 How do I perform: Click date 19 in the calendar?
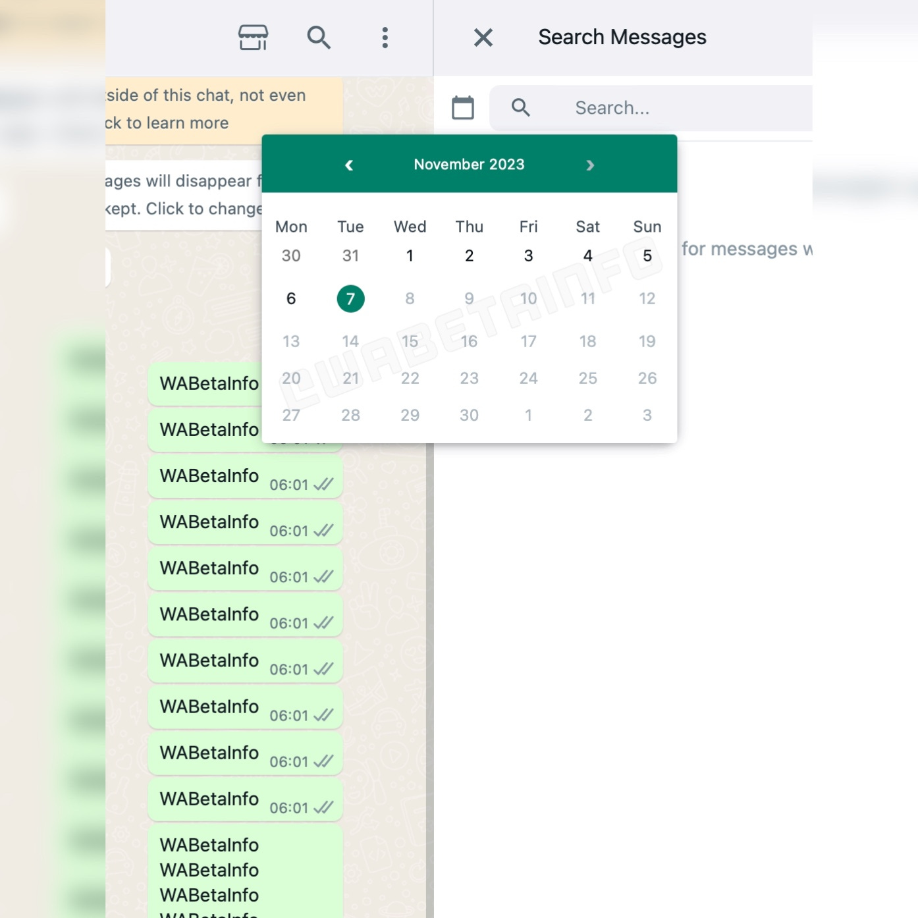(x=647, y=341)
